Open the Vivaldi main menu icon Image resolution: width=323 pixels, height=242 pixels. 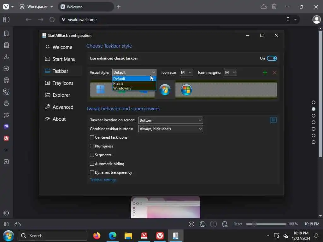click(x=6, y=7)
